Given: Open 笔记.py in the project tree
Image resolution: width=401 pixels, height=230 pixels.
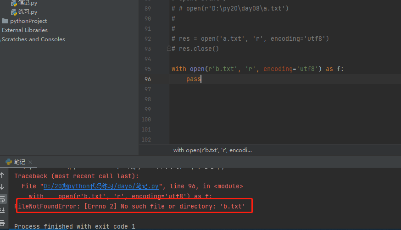Looking at the screenshot, I should click(x=28, y=3).
